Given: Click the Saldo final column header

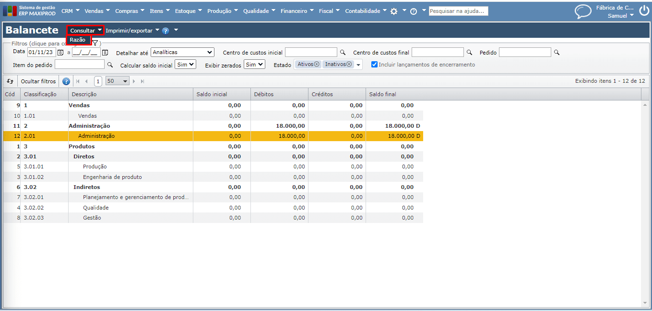Looking at the screenshot, I should pyautogui.click(x=382, y=94).
